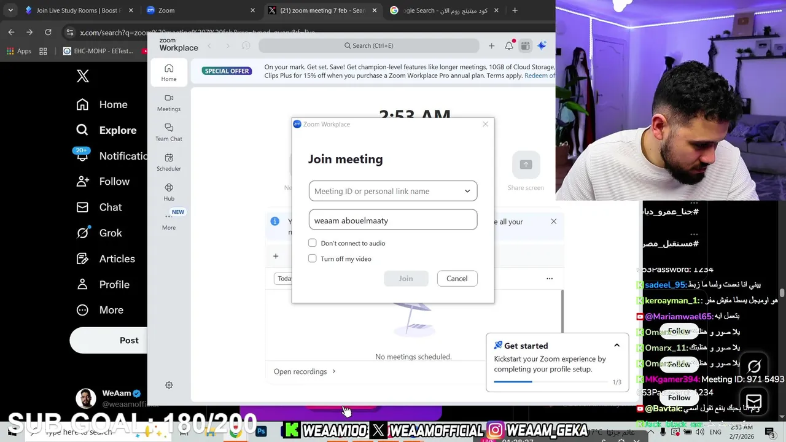Click the Get started progress bar

click(x=550, y=382)
